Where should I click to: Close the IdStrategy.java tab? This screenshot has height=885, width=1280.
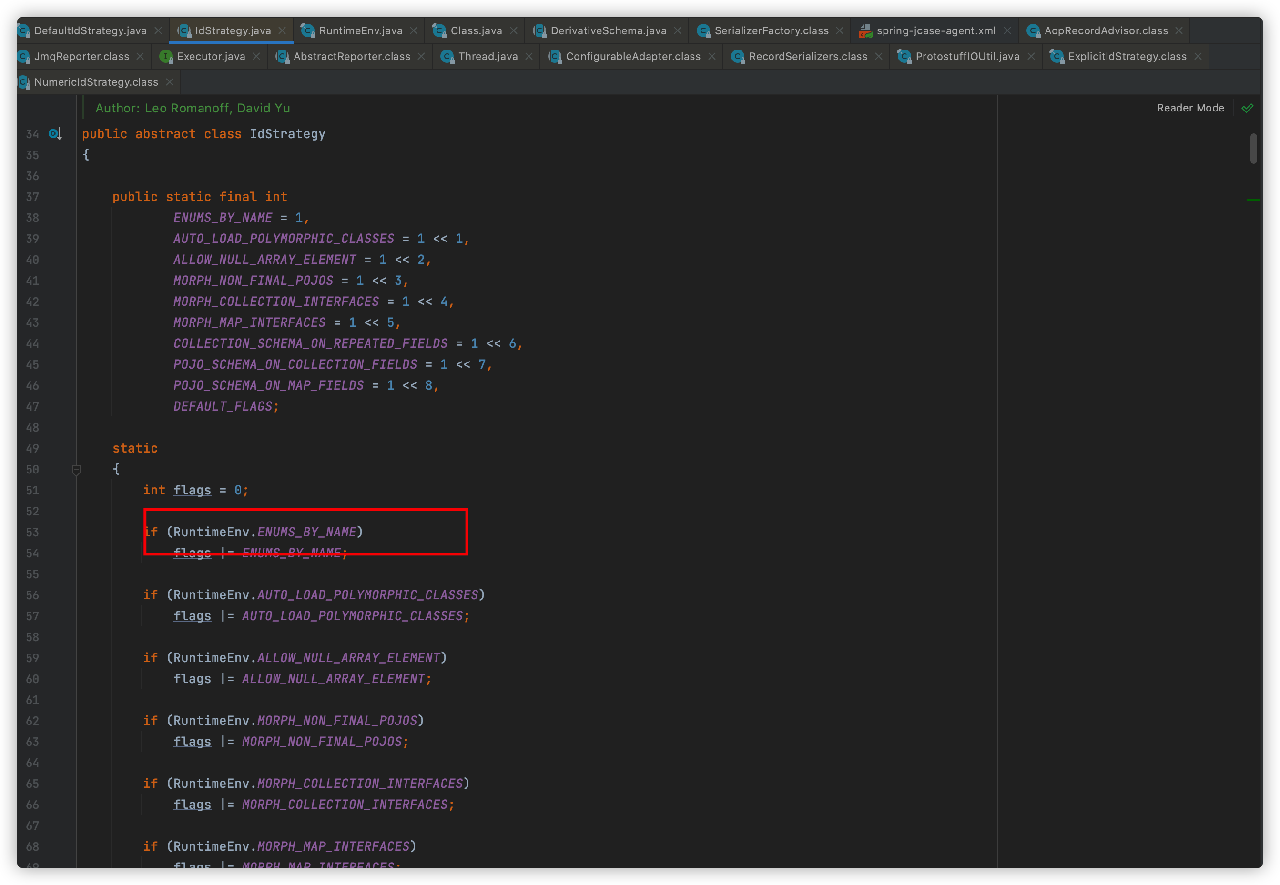(x=283, y=31)
